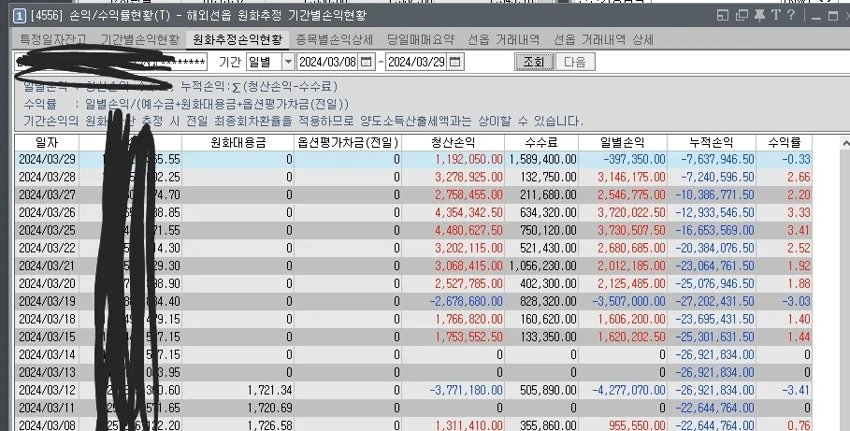Select the 2024/03/15 date cell
Screen dimensions: 850x431
pos(47,338)
